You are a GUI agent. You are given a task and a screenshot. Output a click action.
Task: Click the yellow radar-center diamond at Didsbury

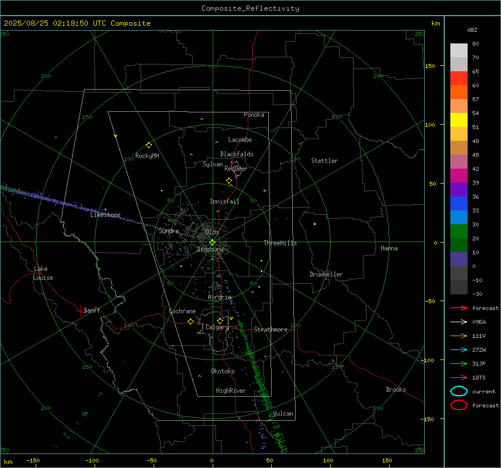click(x=212, y=243)
